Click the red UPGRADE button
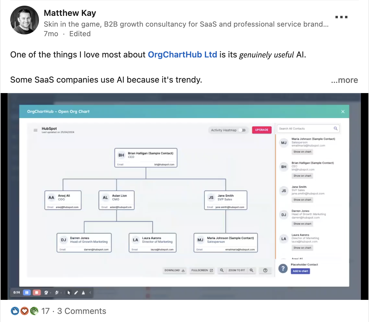The image size is (369, 322). 262,130
